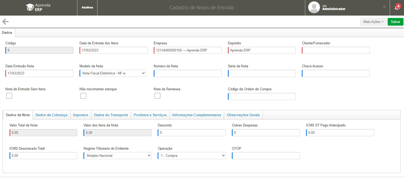Select the Dados da Cobrança tab
The width and height of the screenshot is (404, 189).
pyautogui.click(x=51, y=115)
